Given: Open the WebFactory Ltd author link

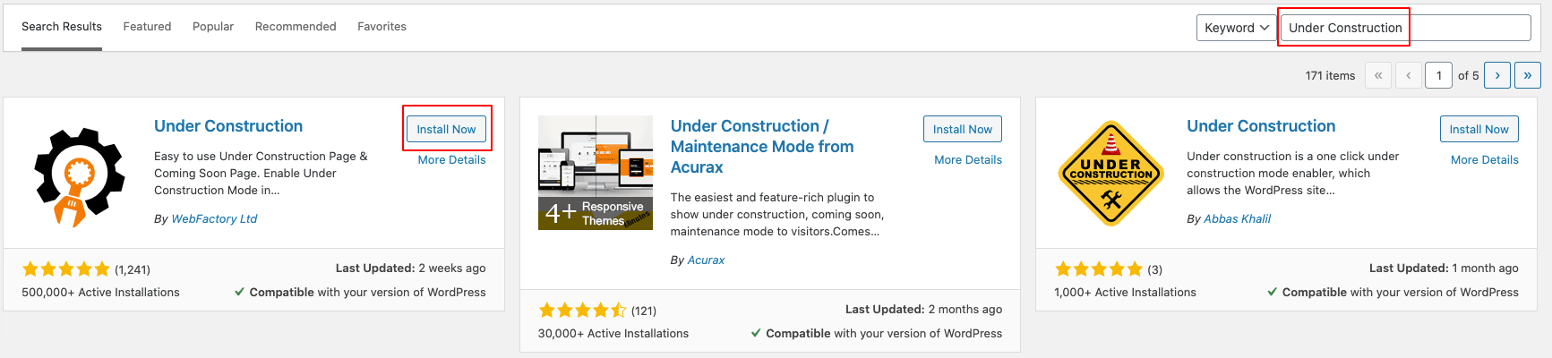Looking at the screenshot, I should click(x=214, y=219).
